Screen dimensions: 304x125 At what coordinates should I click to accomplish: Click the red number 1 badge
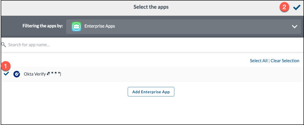5,66
